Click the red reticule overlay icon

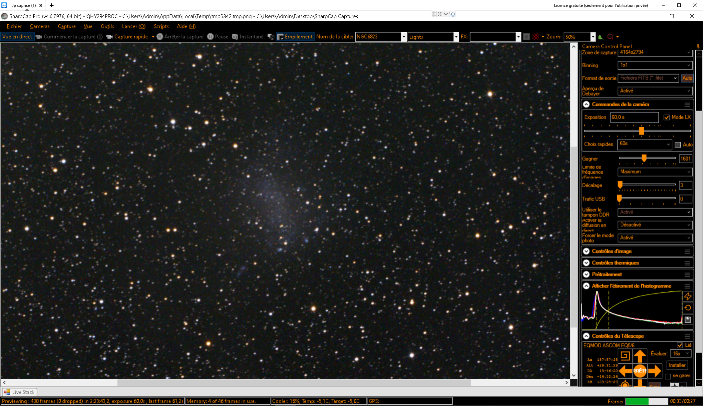536,37
